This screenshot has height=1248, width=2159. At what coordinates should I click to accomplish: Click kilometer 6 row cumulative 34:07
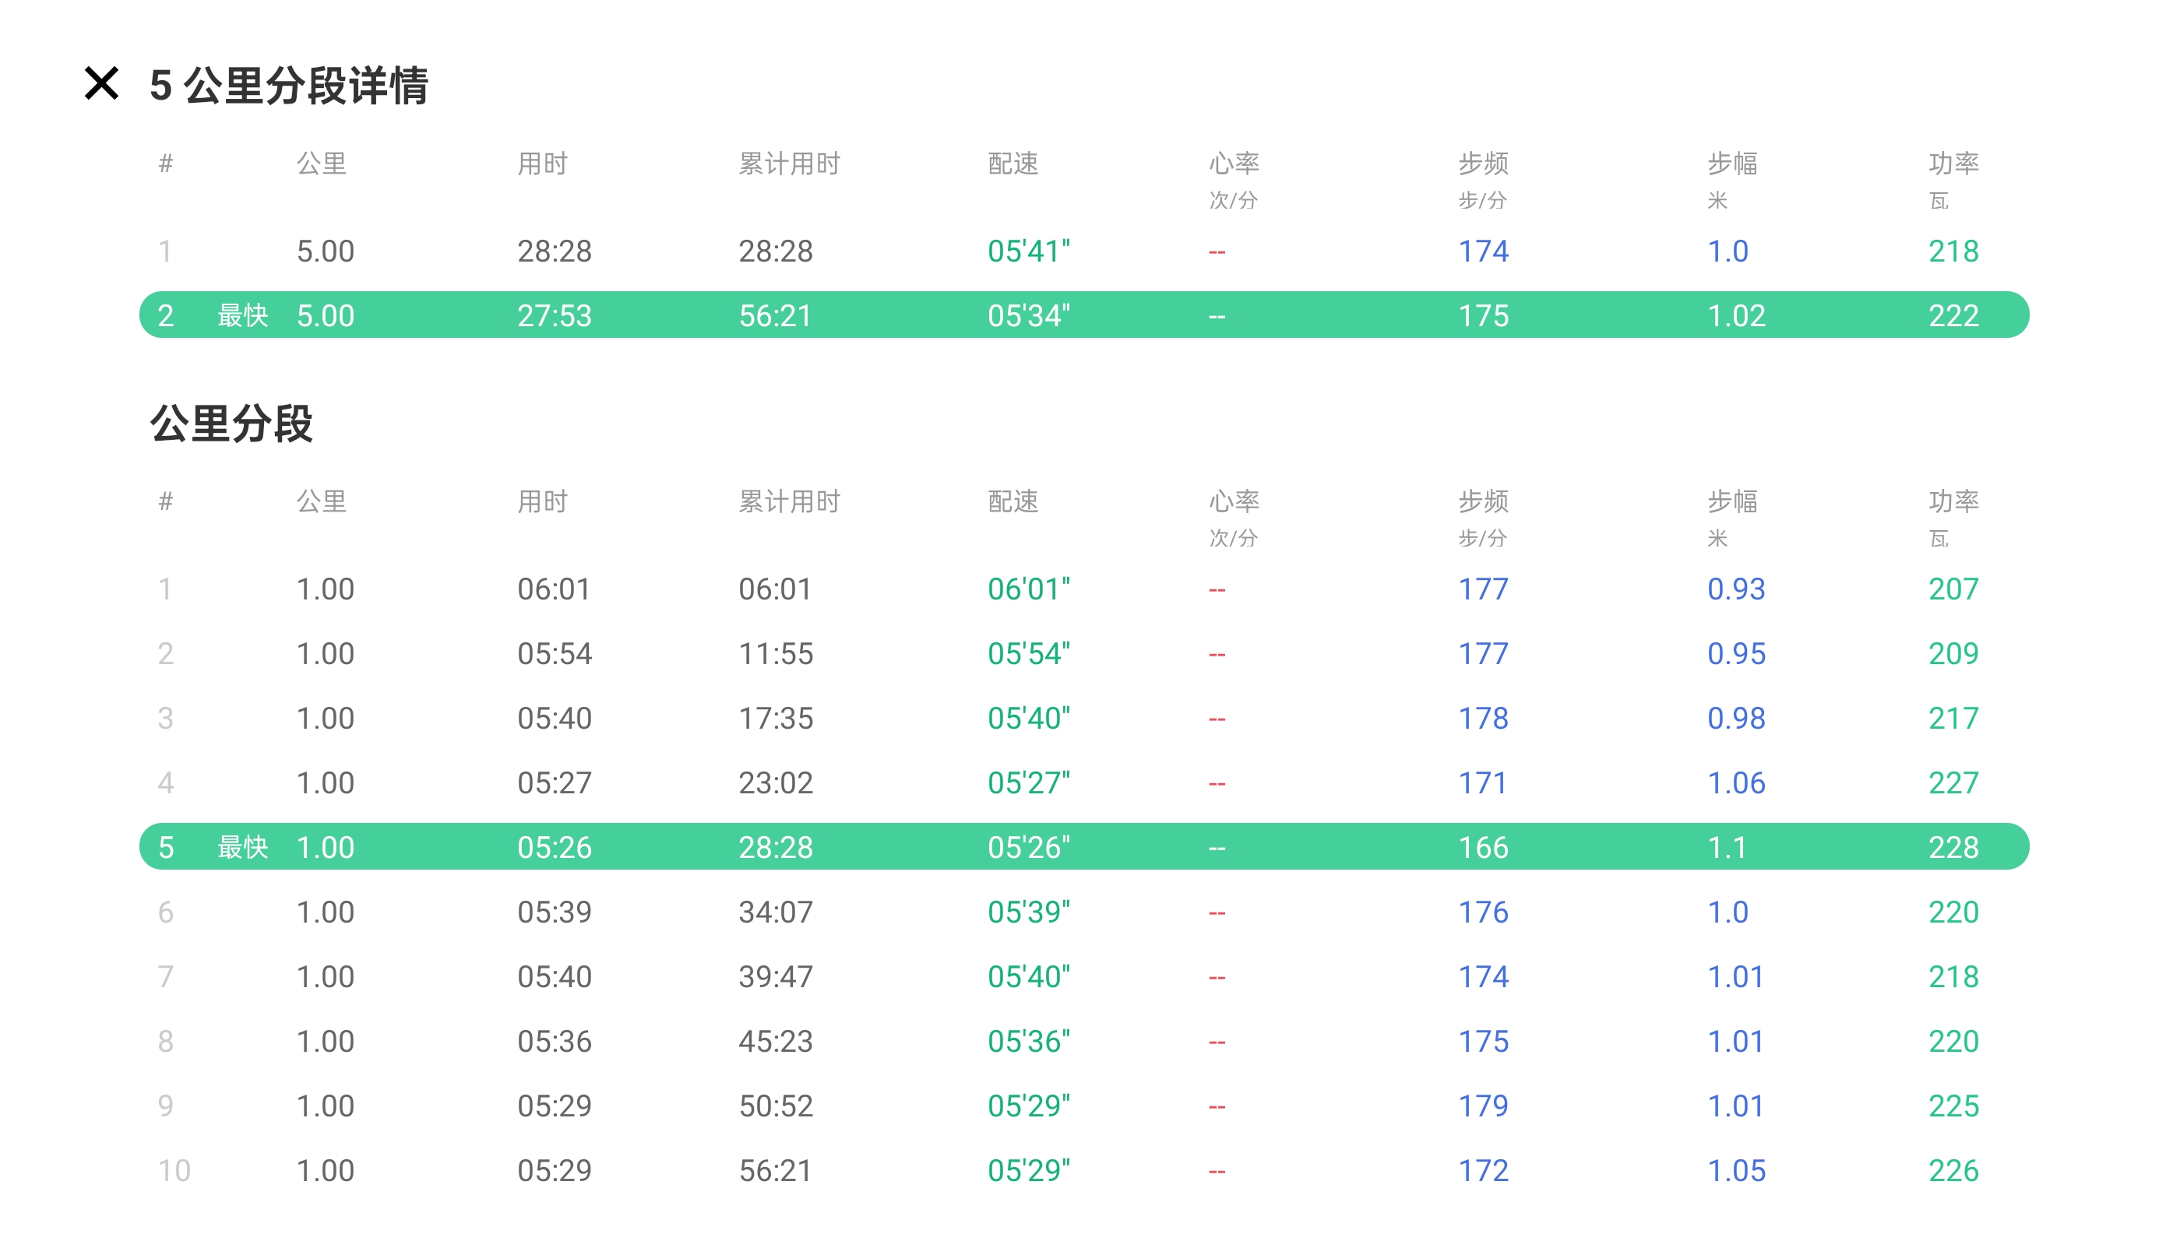click(x=776, y=912)
